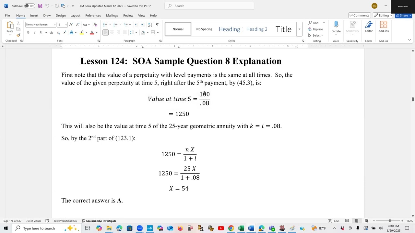This screenshot has height=233, width=415.
Task: Switch to Insert tab
Action: pos(34,16)
